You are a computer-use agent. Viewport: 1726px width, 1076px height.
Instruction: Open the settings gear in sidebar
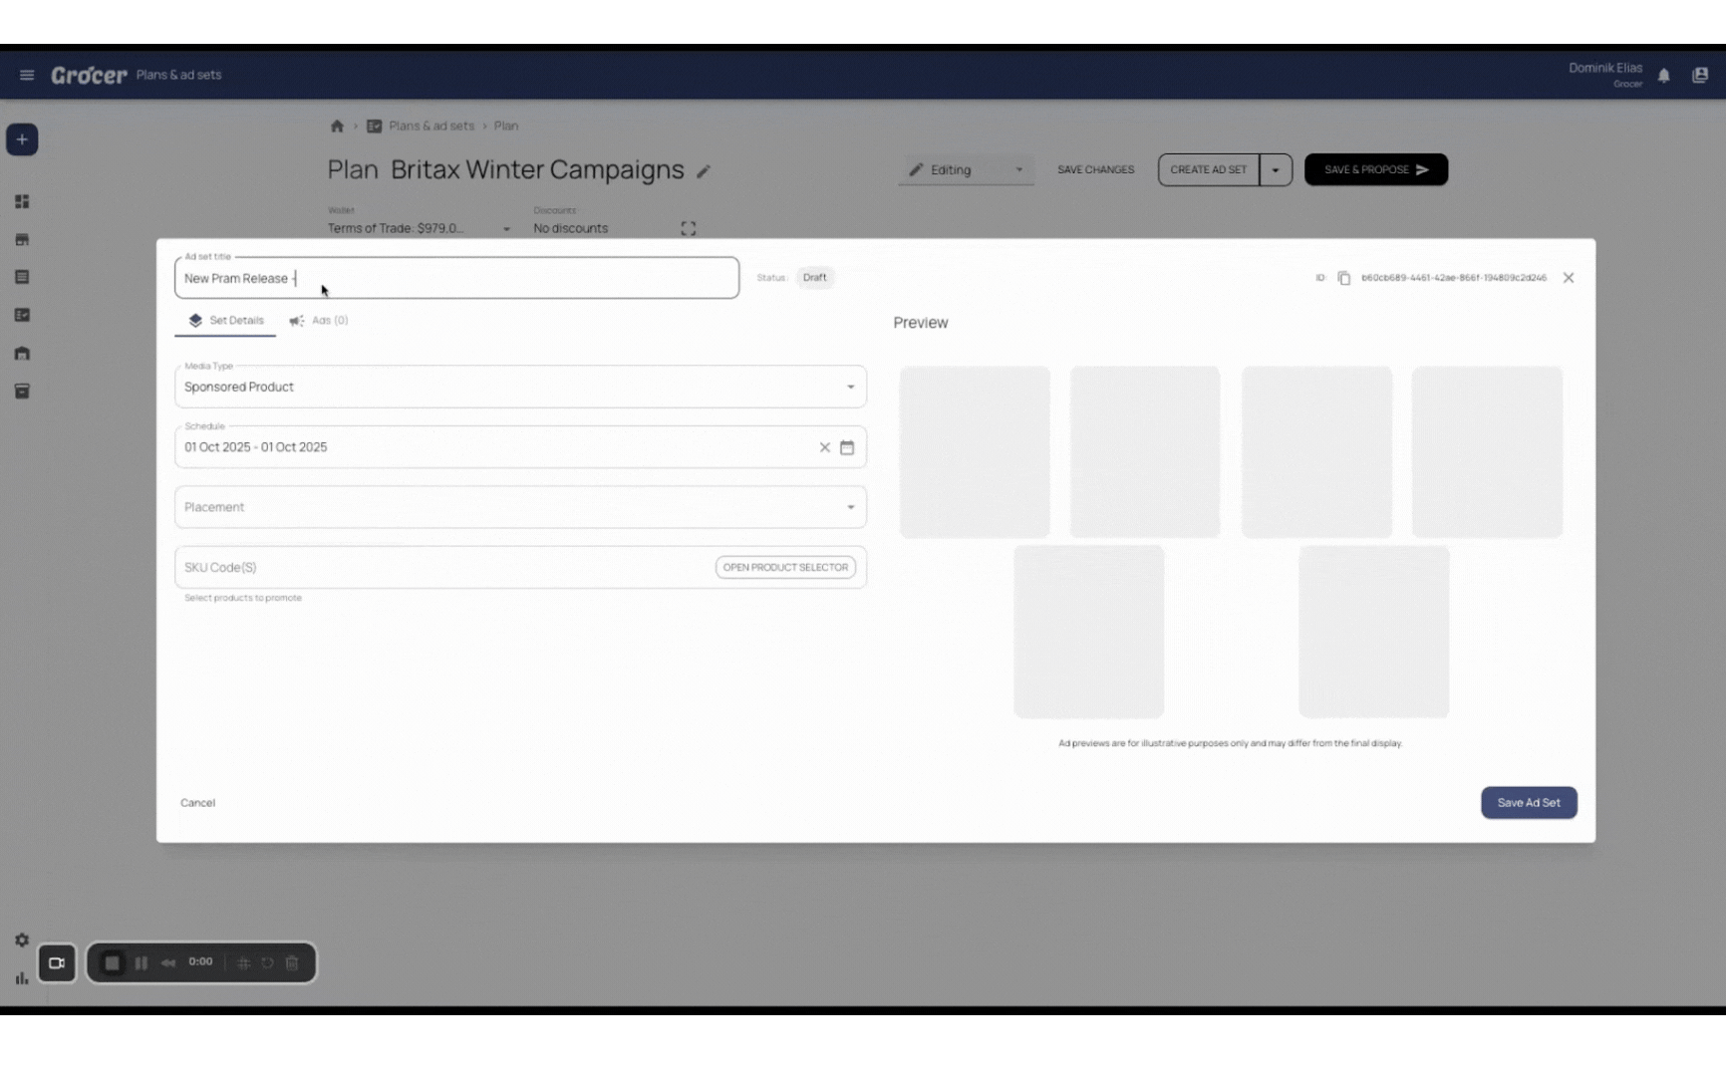coord(22,940)
